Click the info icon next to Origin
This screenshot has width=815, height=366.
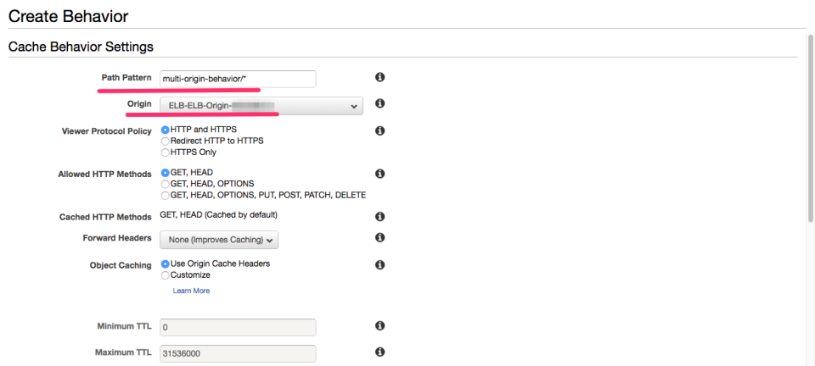[379, 104]
